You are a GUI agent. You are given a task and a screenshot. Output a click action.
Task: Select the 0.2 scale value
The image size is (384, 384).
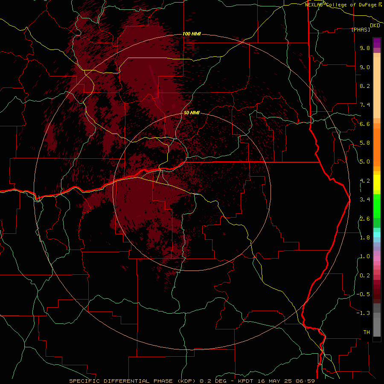(365, 276)
